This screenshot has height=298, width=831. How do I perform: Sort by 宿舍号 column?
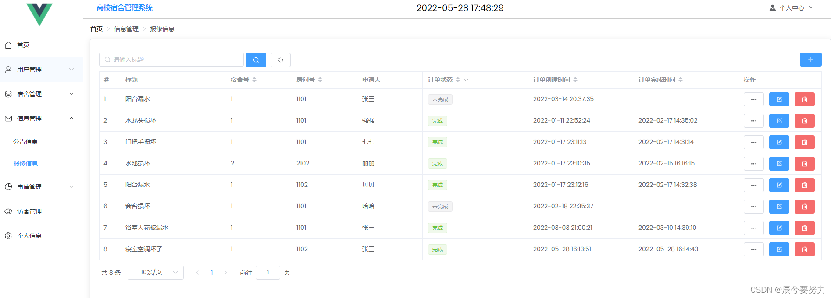254,80
